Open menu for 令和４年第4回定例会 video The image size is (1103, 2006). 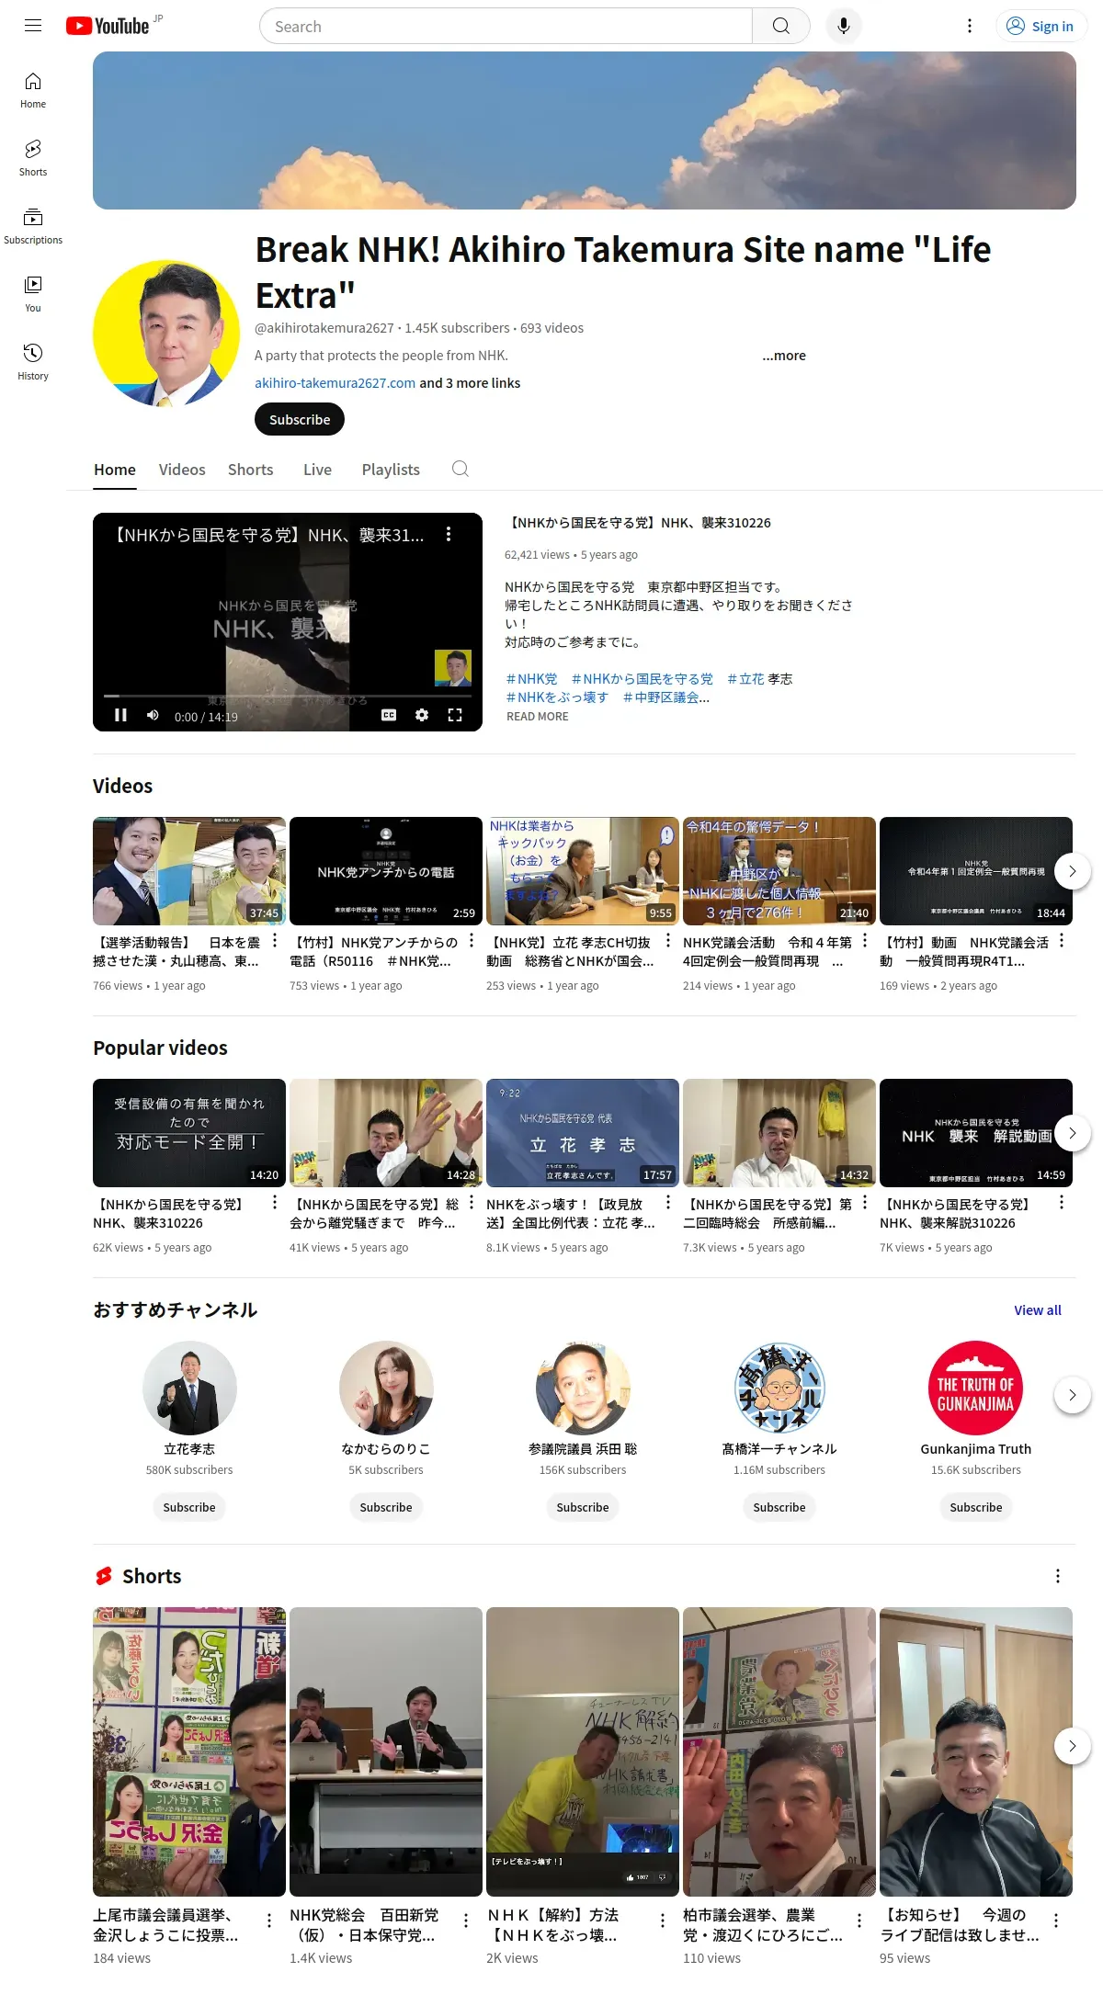864,940
